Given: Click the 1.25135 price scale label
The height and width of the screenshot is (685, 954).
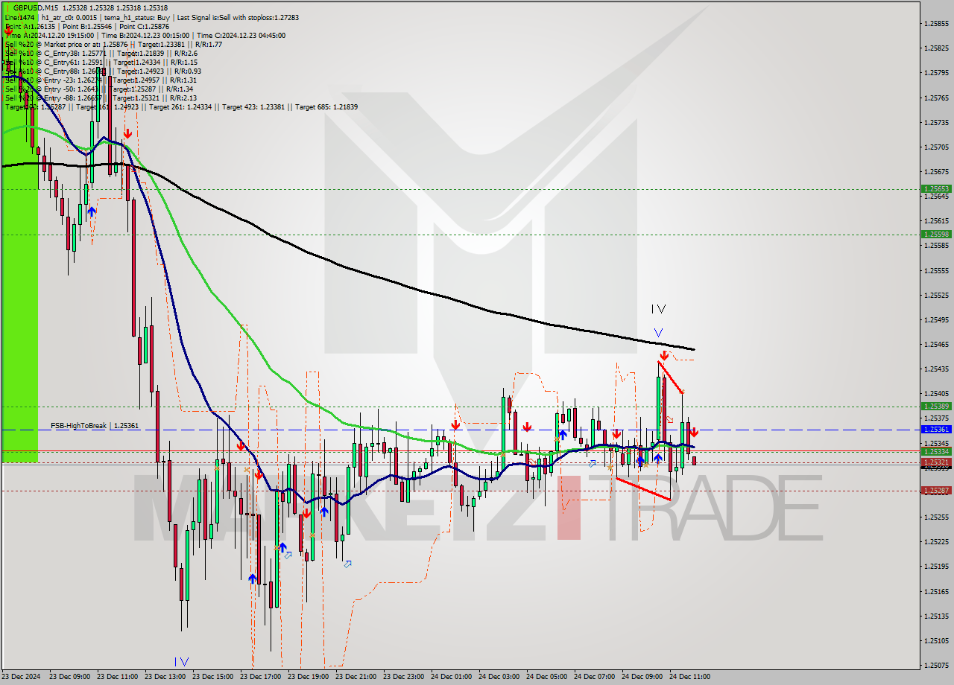Looking at the screenshot, I should point(936,616).
